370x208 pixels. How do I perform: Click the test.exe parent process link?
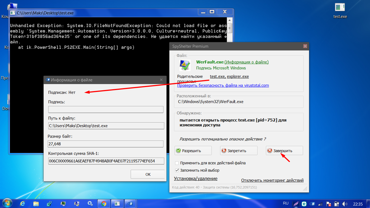(217, 76)
